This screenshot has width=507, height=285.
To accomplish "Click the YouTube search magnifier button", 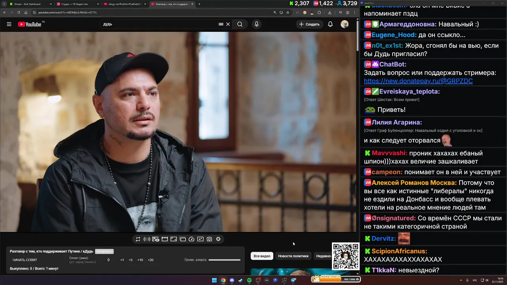I will [240, 24].
